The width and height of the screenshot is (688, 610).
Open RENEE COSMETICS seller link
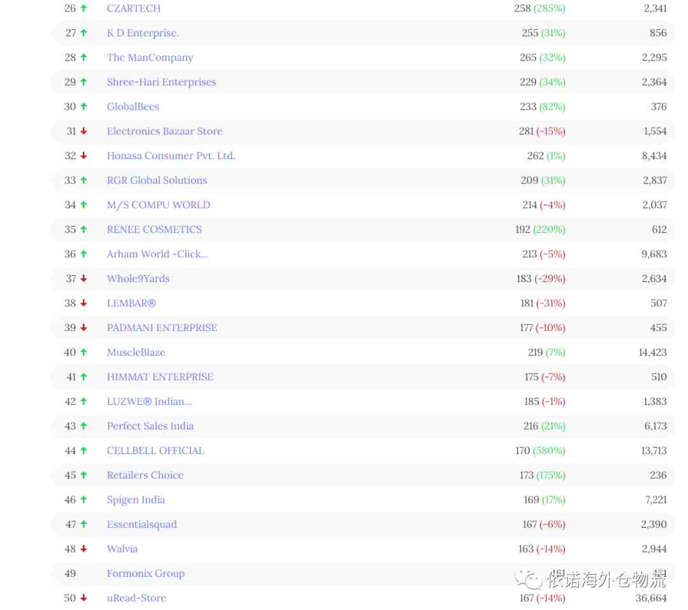tap(154, 229)
